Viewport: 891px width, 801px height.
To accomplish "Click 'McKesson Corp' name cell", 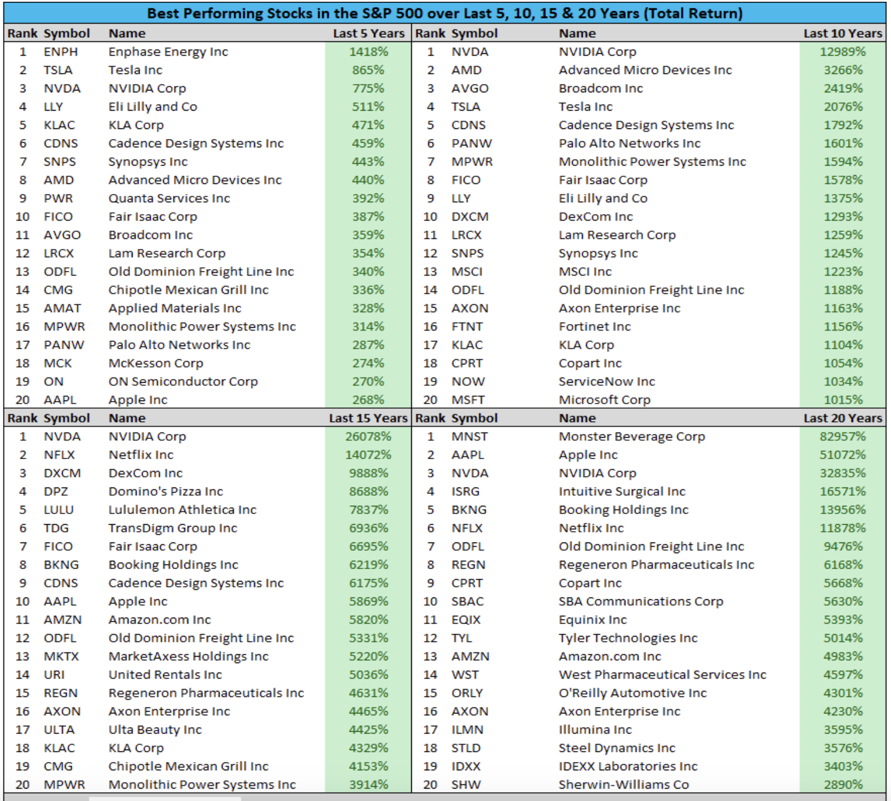I will (156, 363).
